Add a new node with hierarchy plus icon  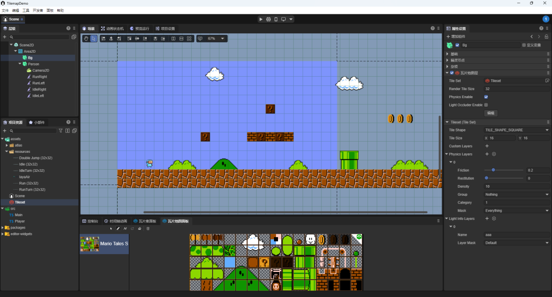pos(5,37)
